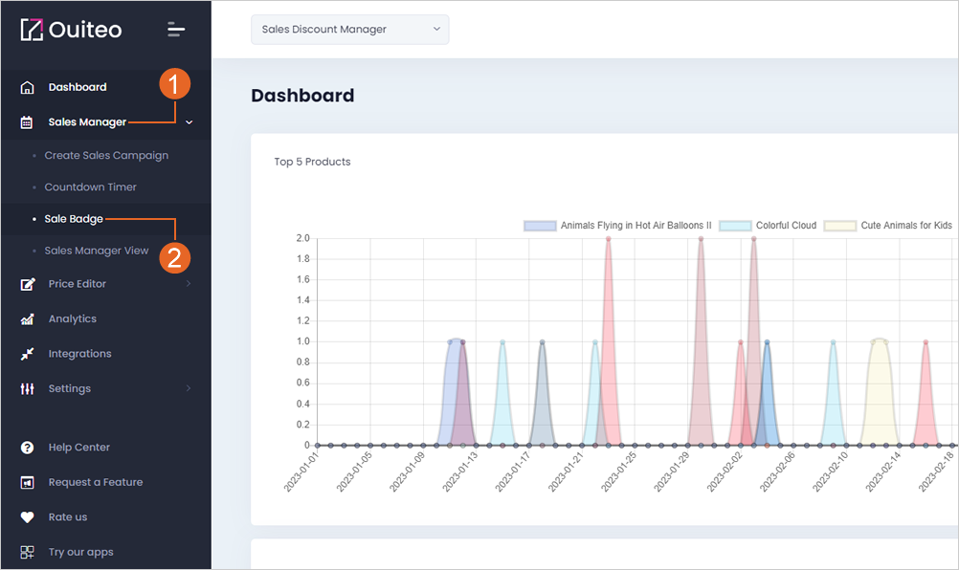959x570 pixels.
Task: Toggle Animals Flying in Hot Air Balloons II legend
Action: (x=617, y=226)
